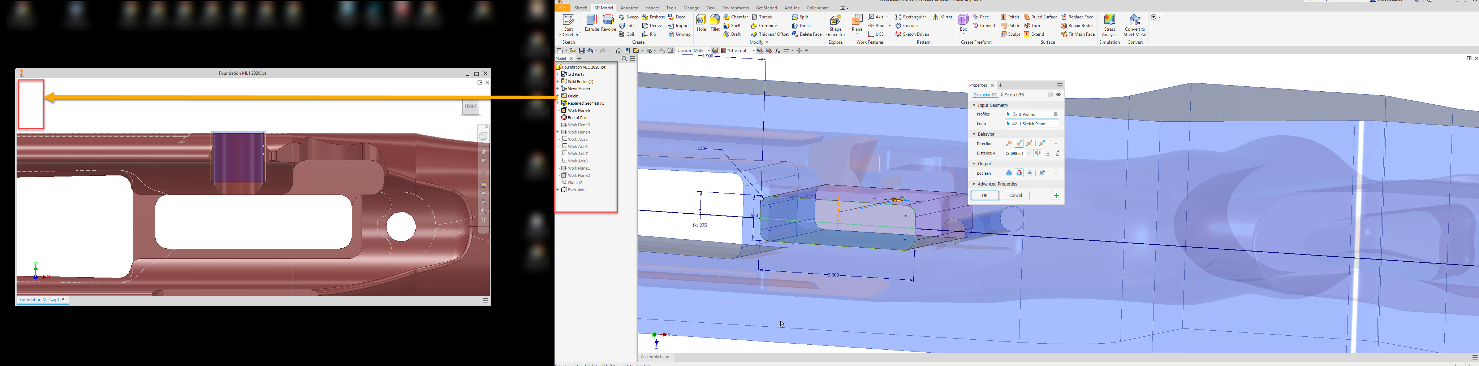Click OK to confirm Extrusion27

[985, 196]
